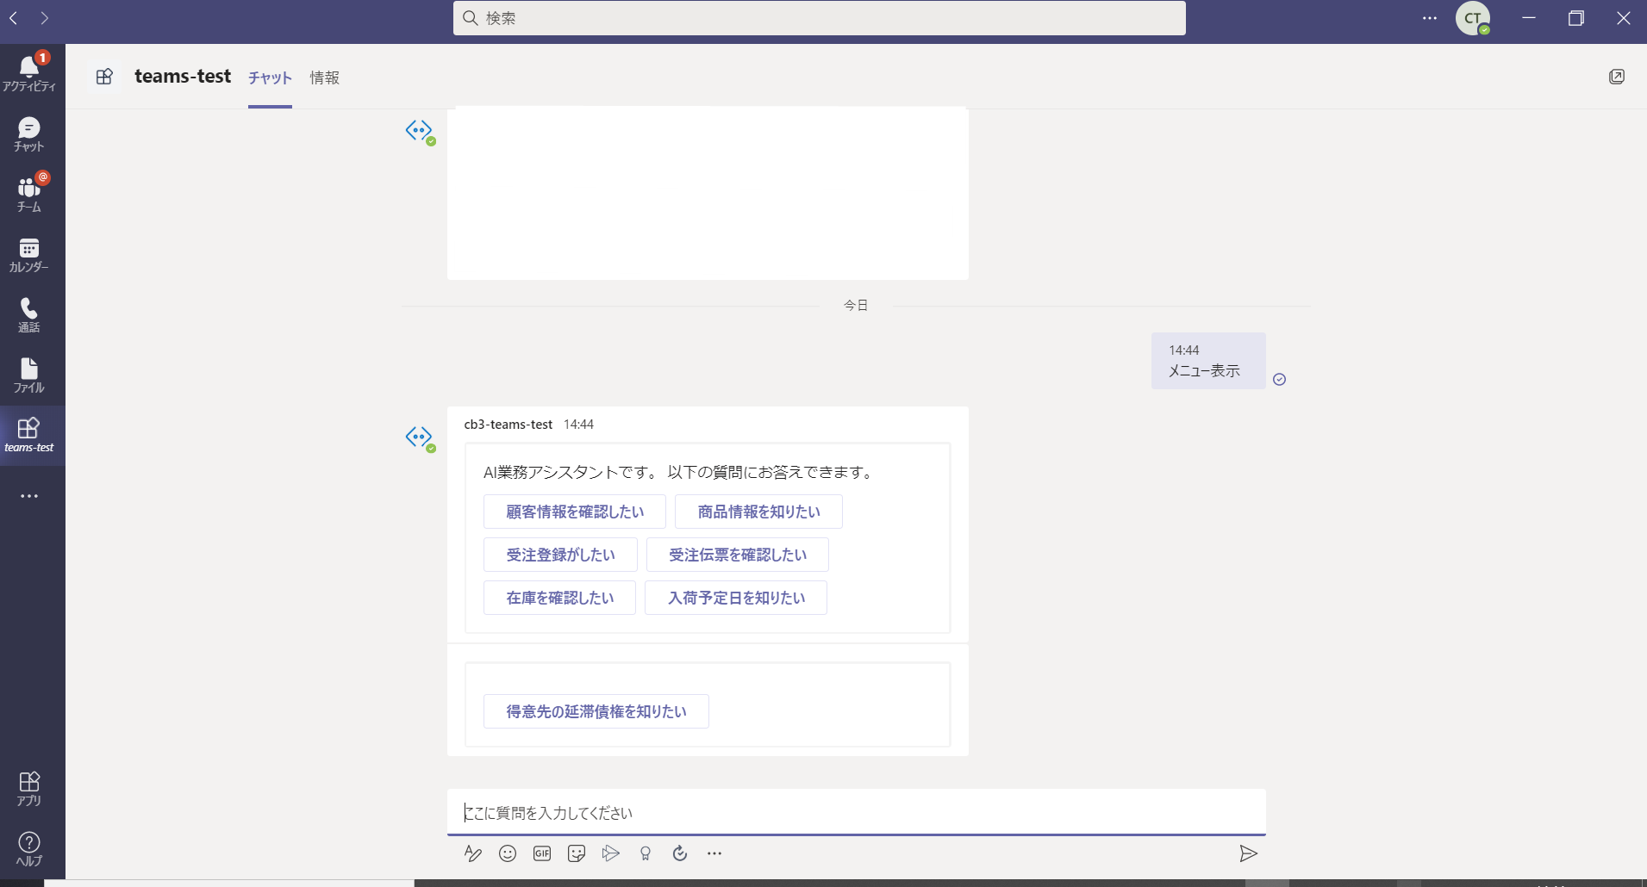Go to Teams in the sidebar
This screenshot has width=1647, height=887.
pyautogui.click(x=29, y=194)
